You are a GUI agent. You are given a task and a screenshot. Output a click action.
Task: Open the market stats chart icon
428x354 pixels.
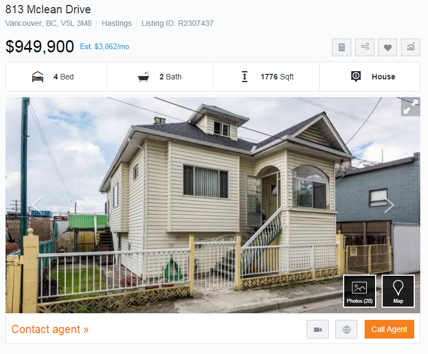tap(410, 47)
